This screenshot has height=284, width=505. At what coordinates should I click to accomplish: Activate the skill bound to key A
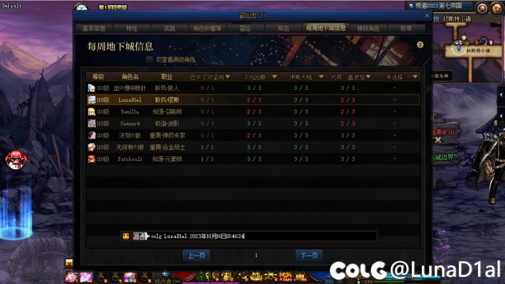point(213,276)
